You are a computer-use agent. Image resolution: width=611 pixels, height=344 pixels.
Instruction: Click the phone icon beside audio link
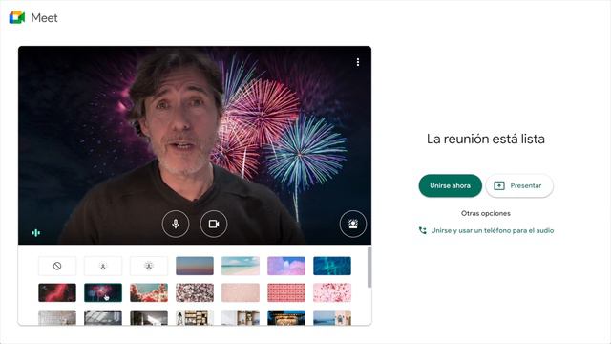(422, 230)
